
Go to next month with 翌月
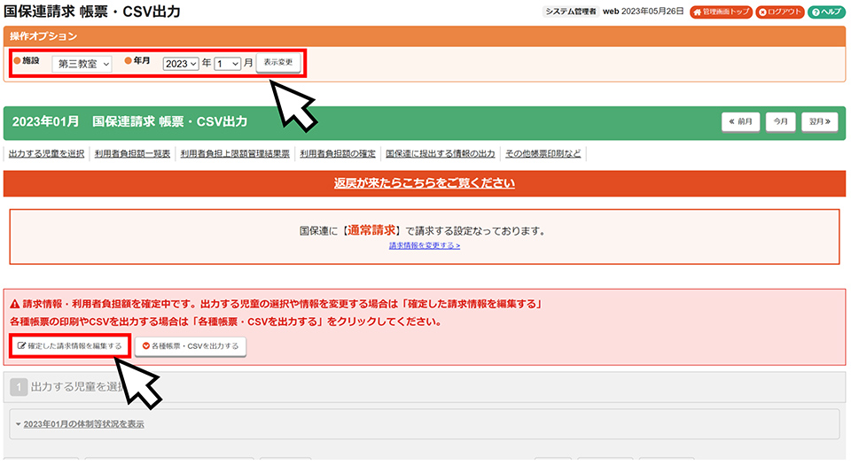[x=819, y=122]
